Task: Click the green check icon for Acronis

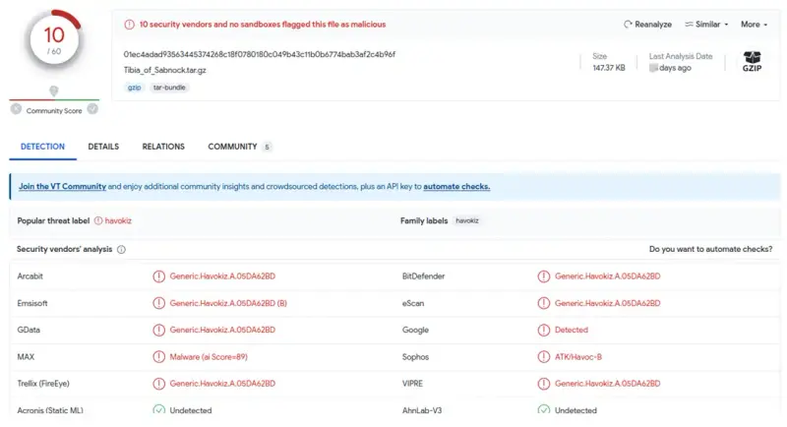Action: point(158,410)
